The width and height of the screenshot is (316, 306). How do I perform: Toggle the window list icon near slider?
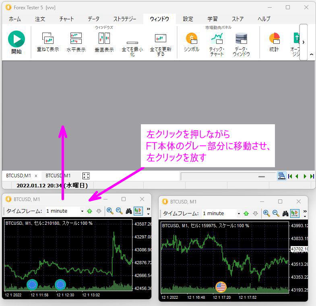point(281,176)
